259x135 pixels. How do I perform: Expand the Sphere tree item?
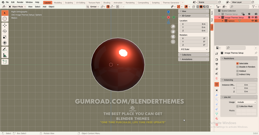coord(222,21)
